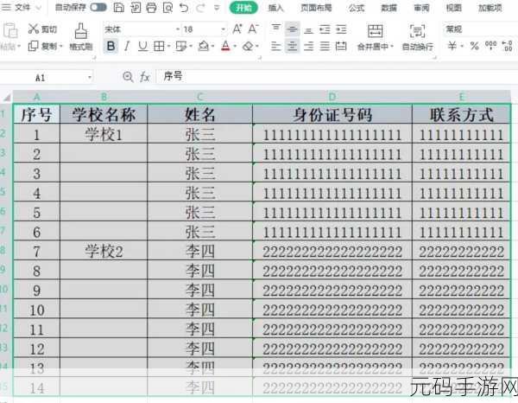Click Justify alignment icon
Viewport: 518px width, 403px height.
pos(325,46)
